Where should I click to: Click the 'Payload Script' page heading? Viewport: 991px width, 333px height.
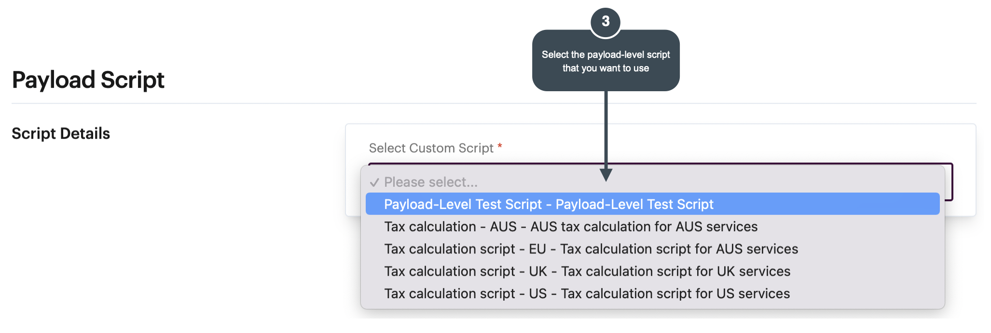pyautogui.click(x=88, y=80)
